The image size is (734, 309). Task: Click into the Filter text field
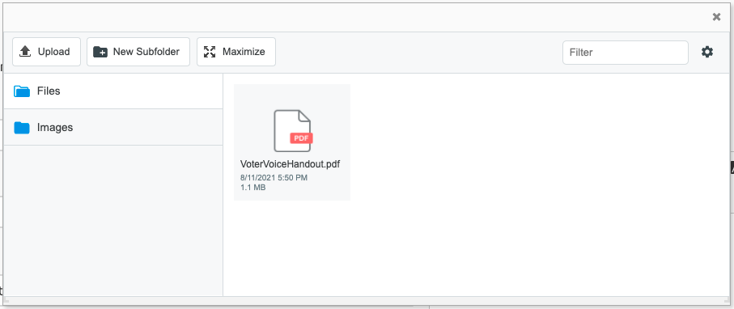click(626, 52)
